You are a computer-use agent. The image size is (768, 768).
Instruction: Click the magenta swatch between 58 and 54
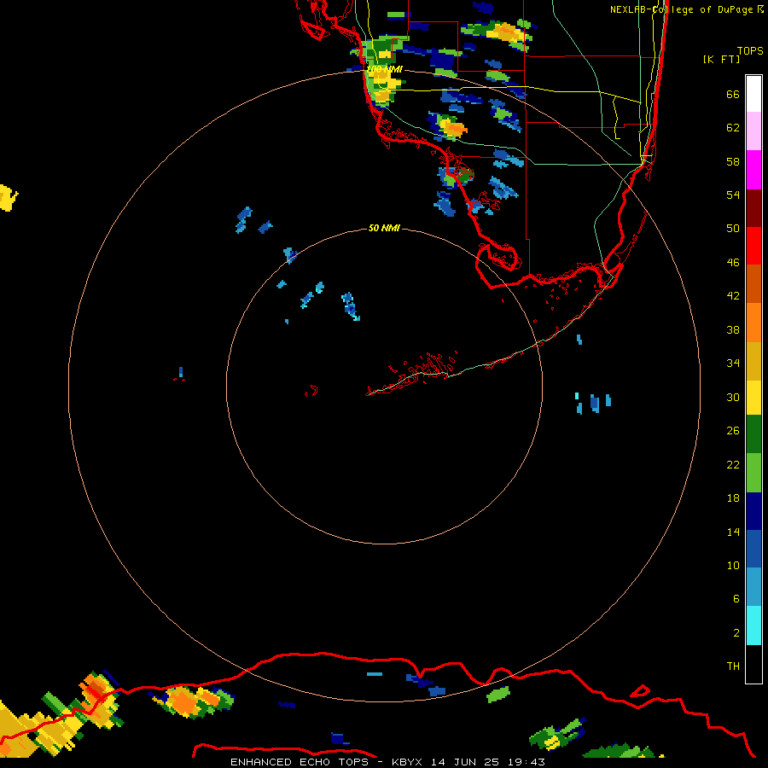click(753, 170)
